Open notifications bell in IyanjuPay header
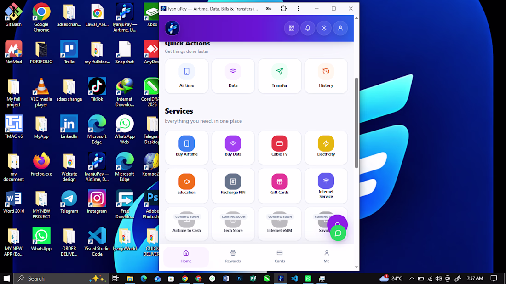Image resolution: width=506 pixels, height=284 pixels. click(308, 28)
